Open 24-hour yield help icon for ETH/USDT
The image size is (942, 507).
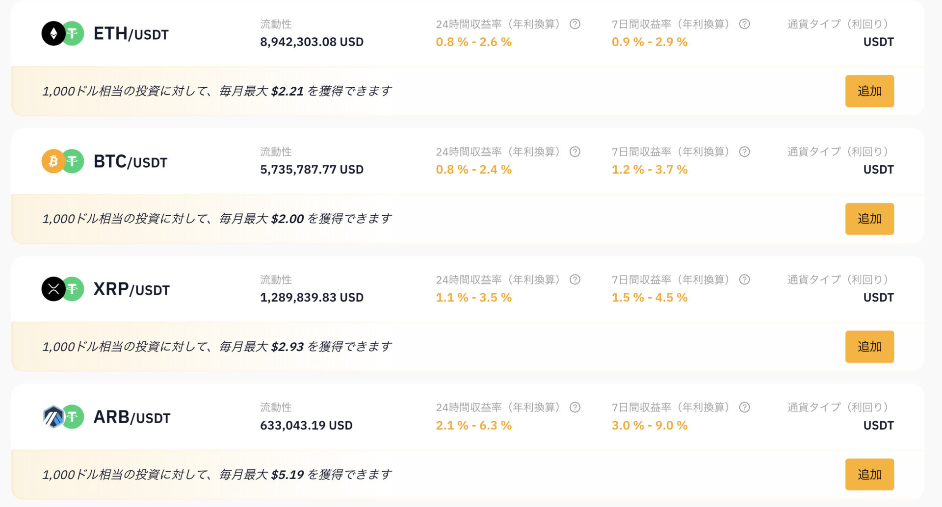point(575,24)
